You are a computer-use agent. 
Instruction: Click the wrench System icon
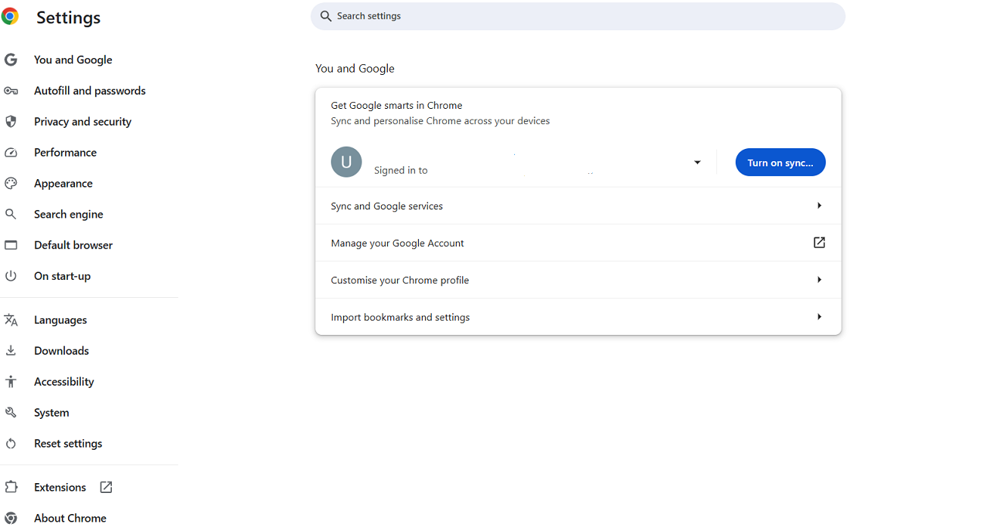point(11,413)
